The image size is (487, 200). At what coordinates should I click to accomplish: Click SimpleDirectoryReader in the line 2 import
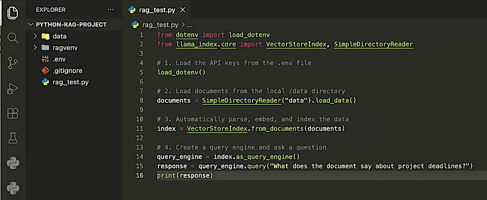373,44
